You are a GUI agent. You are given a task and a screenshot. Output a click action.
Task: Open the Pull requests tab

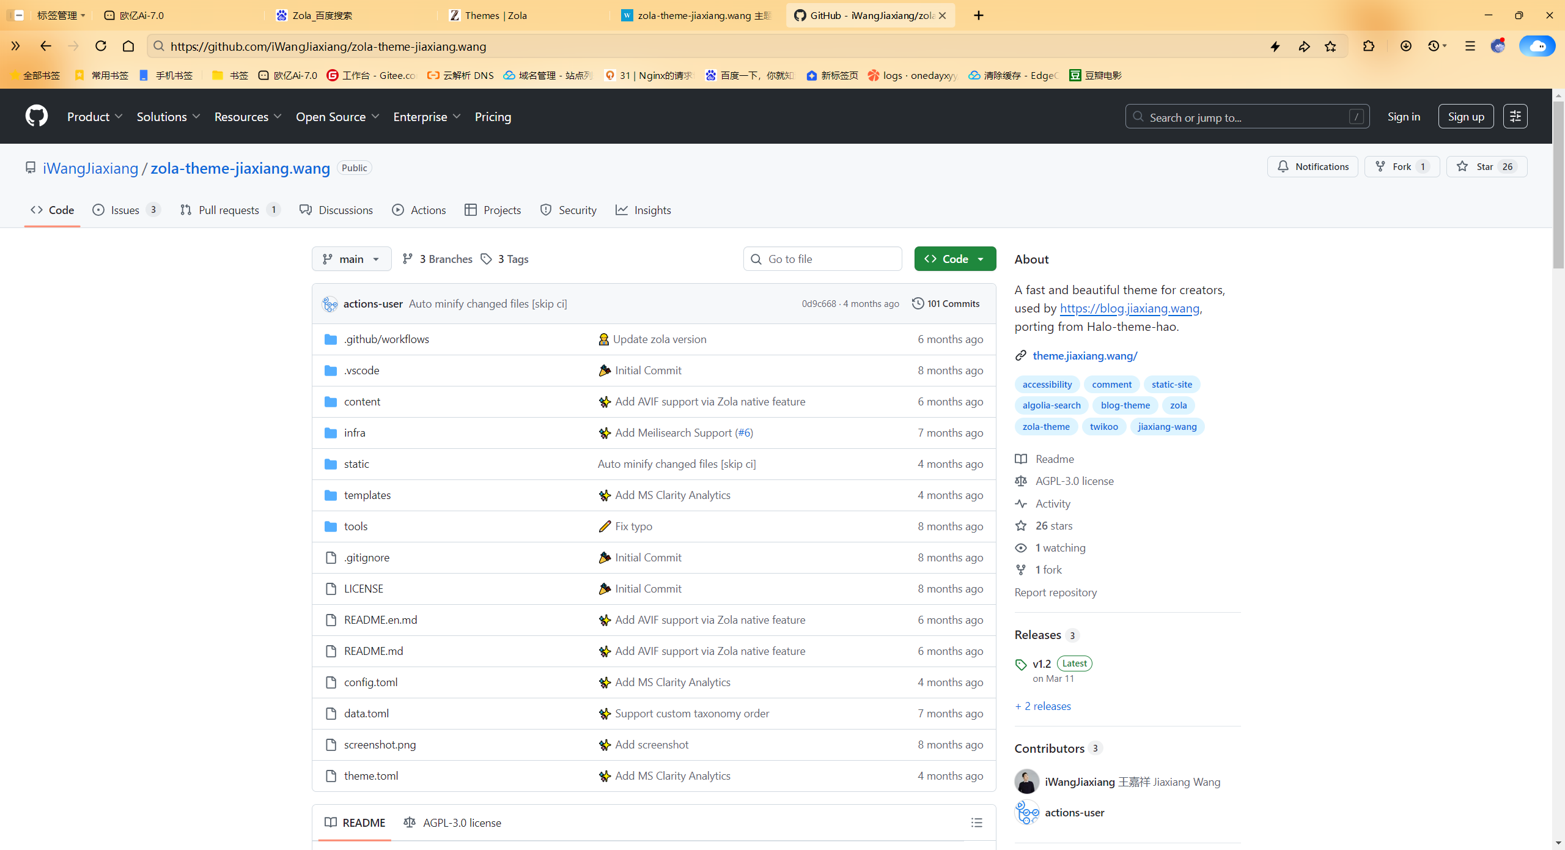point(230,210)
